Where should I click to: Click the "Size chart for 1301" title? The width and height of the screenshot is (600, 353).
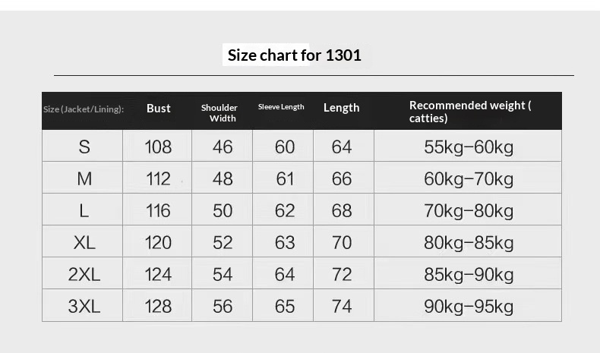[x=295, y=55]
